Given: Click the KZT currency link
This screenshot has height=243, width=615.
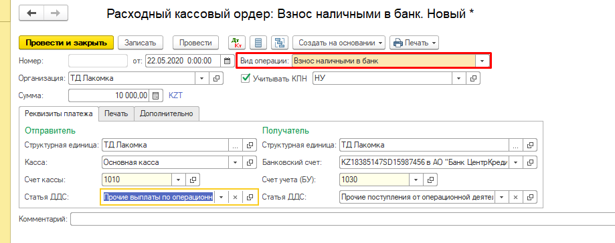Looking at the screenshot, I should [x=175, y=95].
